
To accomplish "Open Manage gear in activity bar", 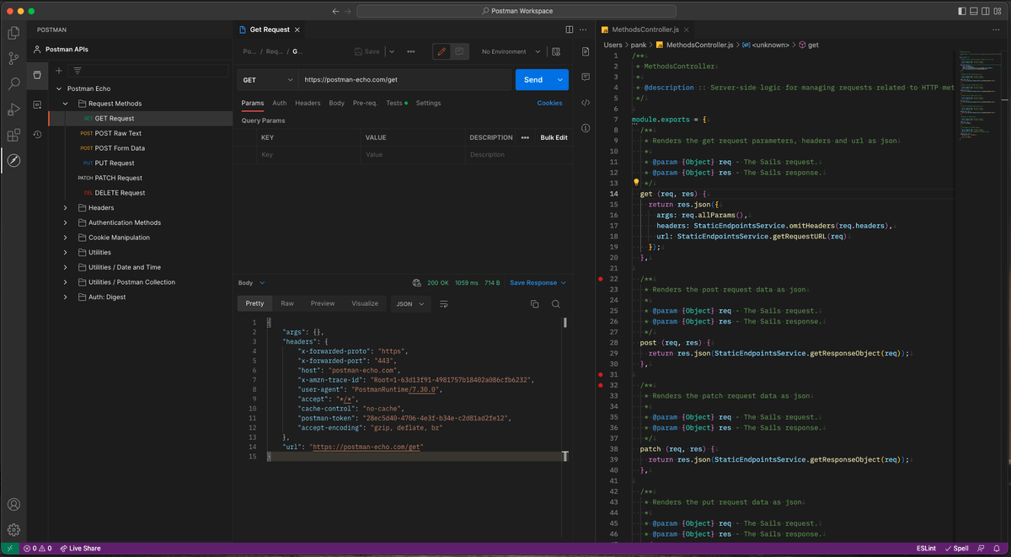I will click(13, 530).
